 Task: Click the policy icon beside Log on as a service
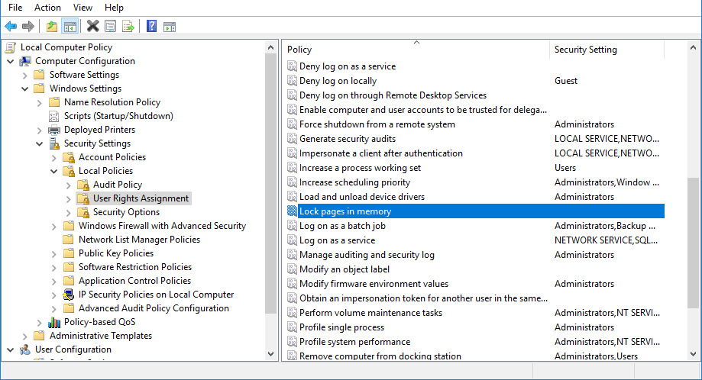(292, 240)
